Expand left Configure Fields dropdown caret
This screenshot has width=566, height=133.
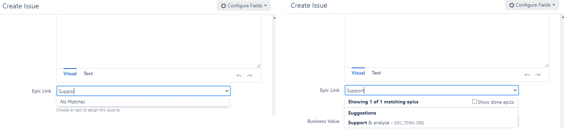266,6
